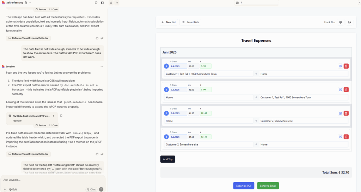Edit trip 3 using pencil icon

[x=340, y=113]
